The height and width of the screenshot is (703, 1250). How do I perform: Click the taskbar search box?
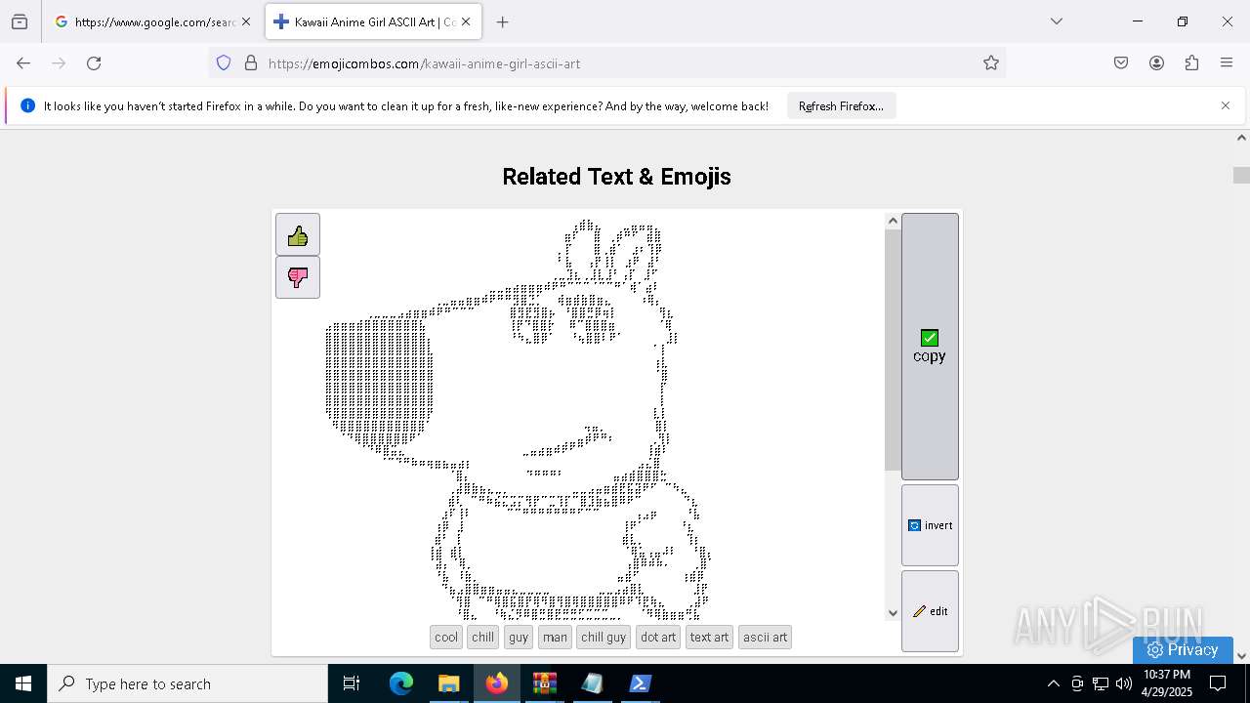point(187,683)
